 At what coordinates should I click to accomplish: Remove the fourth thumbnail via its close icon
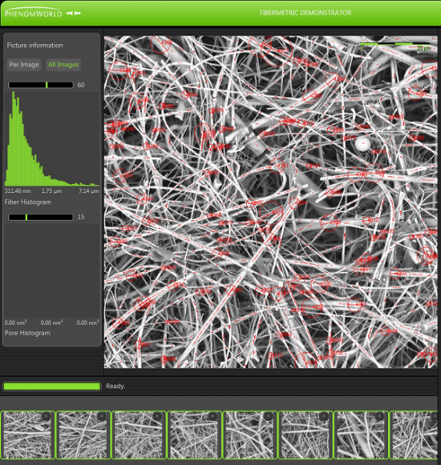[212, 416]
